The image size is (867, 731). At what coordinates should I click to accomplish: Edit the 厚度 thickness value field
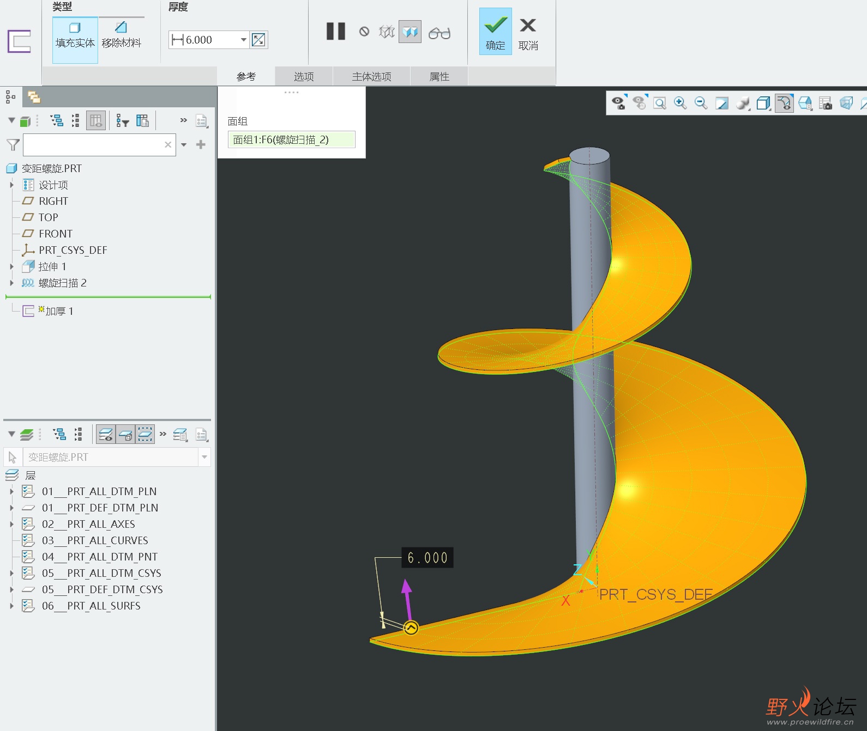click(x=204, y=40)
